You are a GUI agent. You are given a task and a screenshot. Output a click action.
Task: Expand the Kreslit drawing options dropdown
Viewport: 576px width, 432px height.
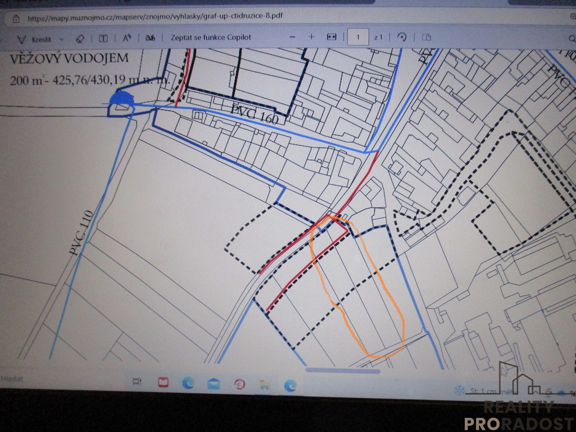(x=62, y=39)
